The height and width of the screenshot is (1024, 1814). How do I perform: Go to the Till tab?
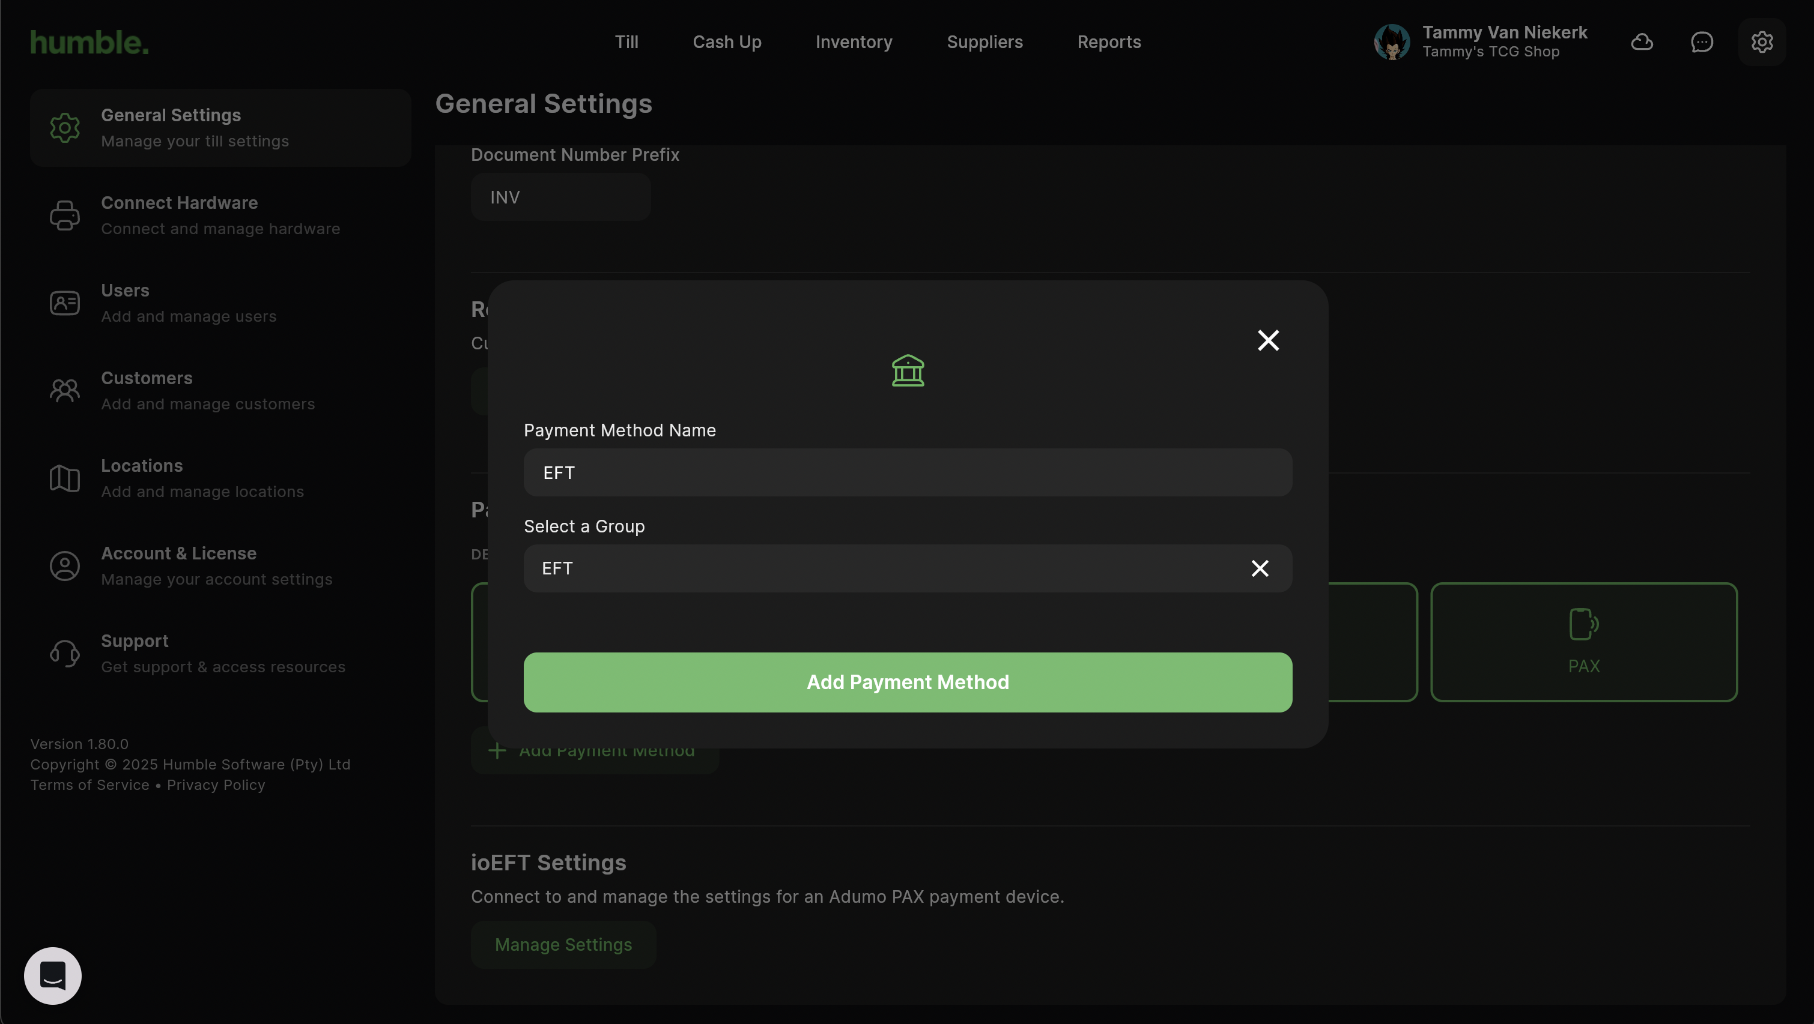pos(626,42)
